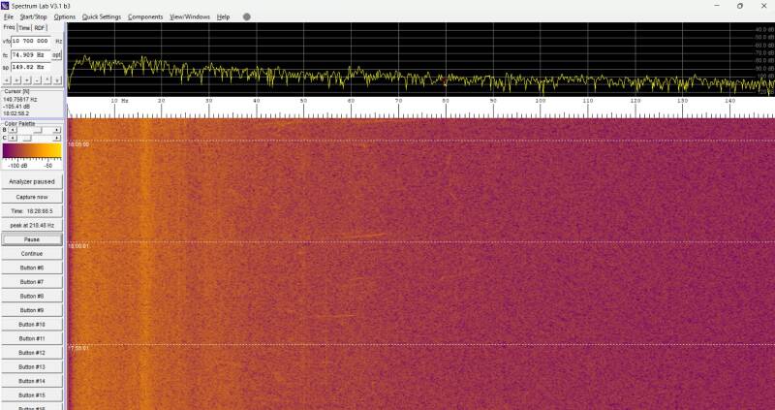Click the opt button beside fc

(57, 55)
